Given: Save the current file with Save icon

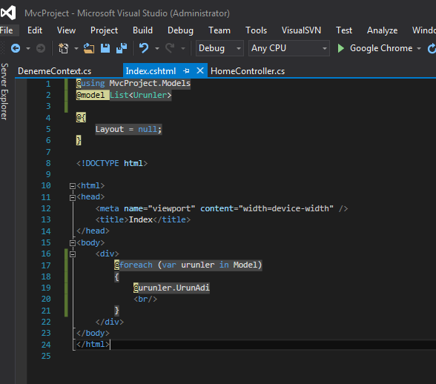Looking at the screenshot, I should pyautogui.click(x=105, y=48).
